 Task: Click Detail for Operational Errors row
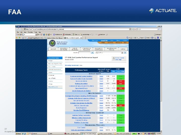pos(101,88)
